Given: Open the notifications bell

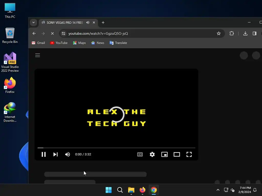Looking at the screenshot, I should pyautogui.click(x=255, y=190).
